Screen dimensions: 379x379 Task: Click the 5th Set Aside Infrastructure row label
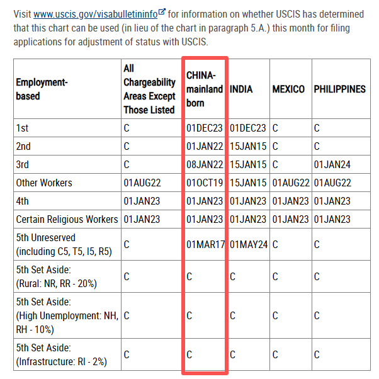click(x=62, y=354)
